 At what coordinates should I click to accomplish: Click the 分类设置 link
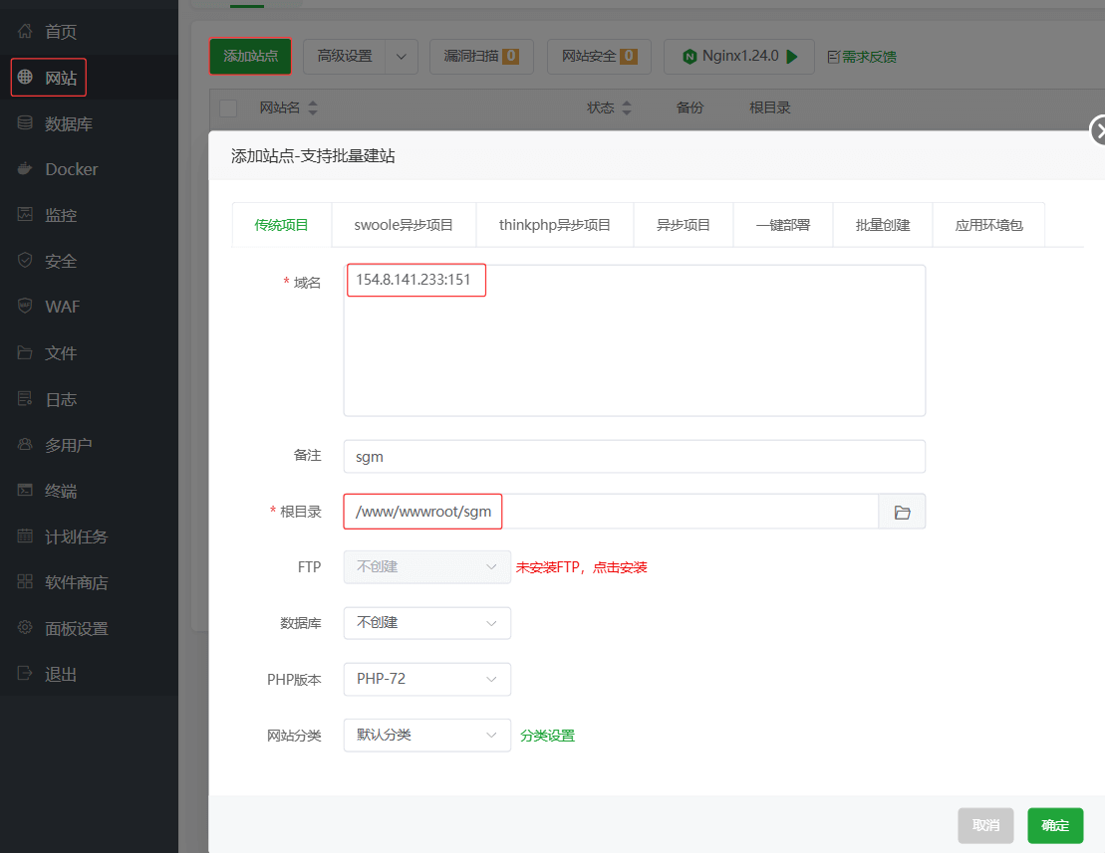pyautogui.click(x=547, y=736)
